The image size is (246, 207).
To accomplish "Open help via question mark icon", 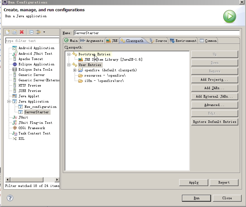I will (10, 198).
